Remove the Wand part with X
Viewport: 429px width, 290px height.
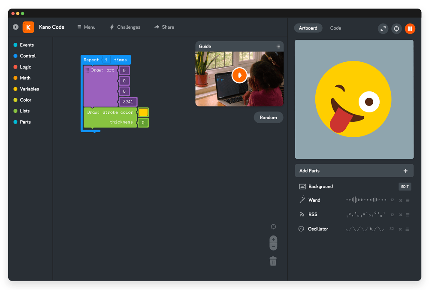[401, 200]
